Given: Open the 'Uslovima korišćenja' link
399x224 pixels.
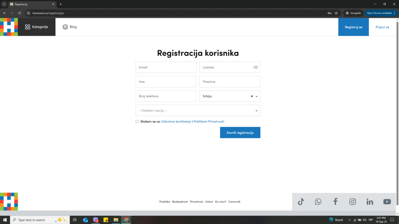Looking at the screenshot, I should 176,121.
